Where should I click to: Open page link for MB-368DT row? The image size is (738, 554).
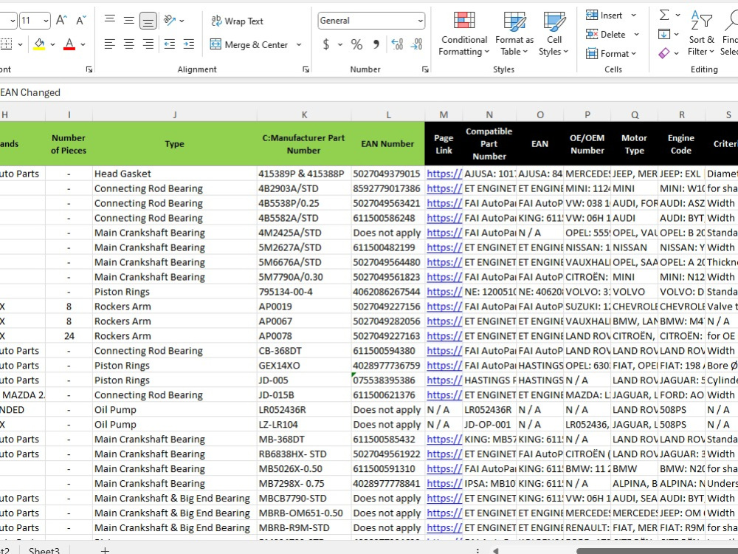pyautogui.click(x=444, y=440)
